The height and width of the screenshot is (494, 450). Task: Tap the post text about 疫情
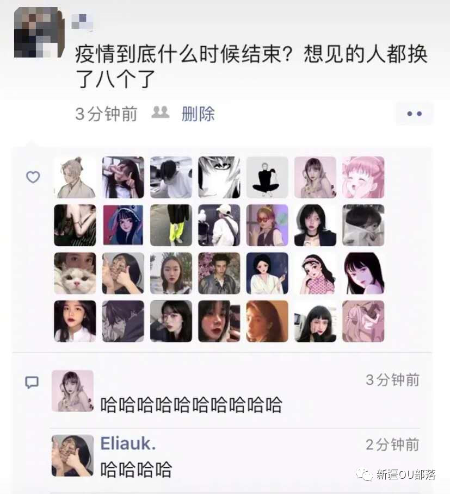251,66
